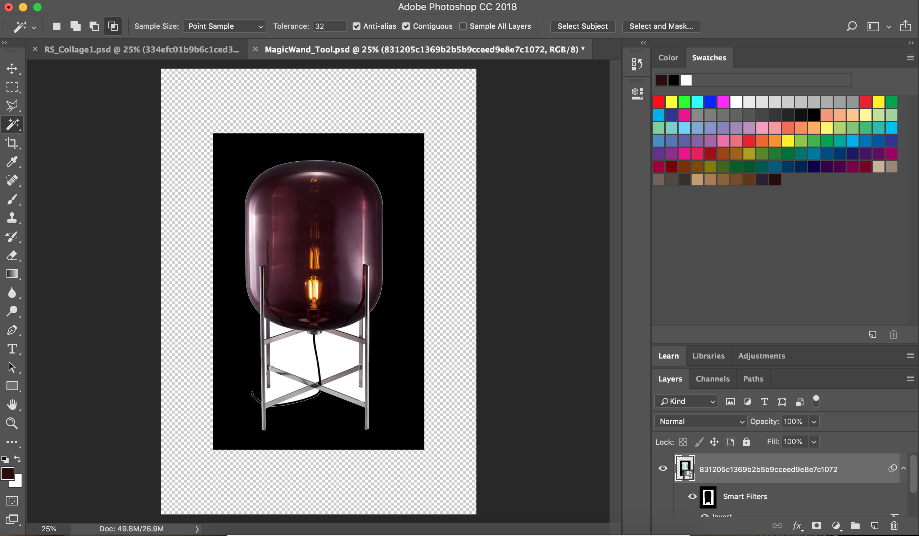The width and height of the screenshot is (919, 536).
Task: Enable Sample All Layers checkbox
Action: coord(463,26)
